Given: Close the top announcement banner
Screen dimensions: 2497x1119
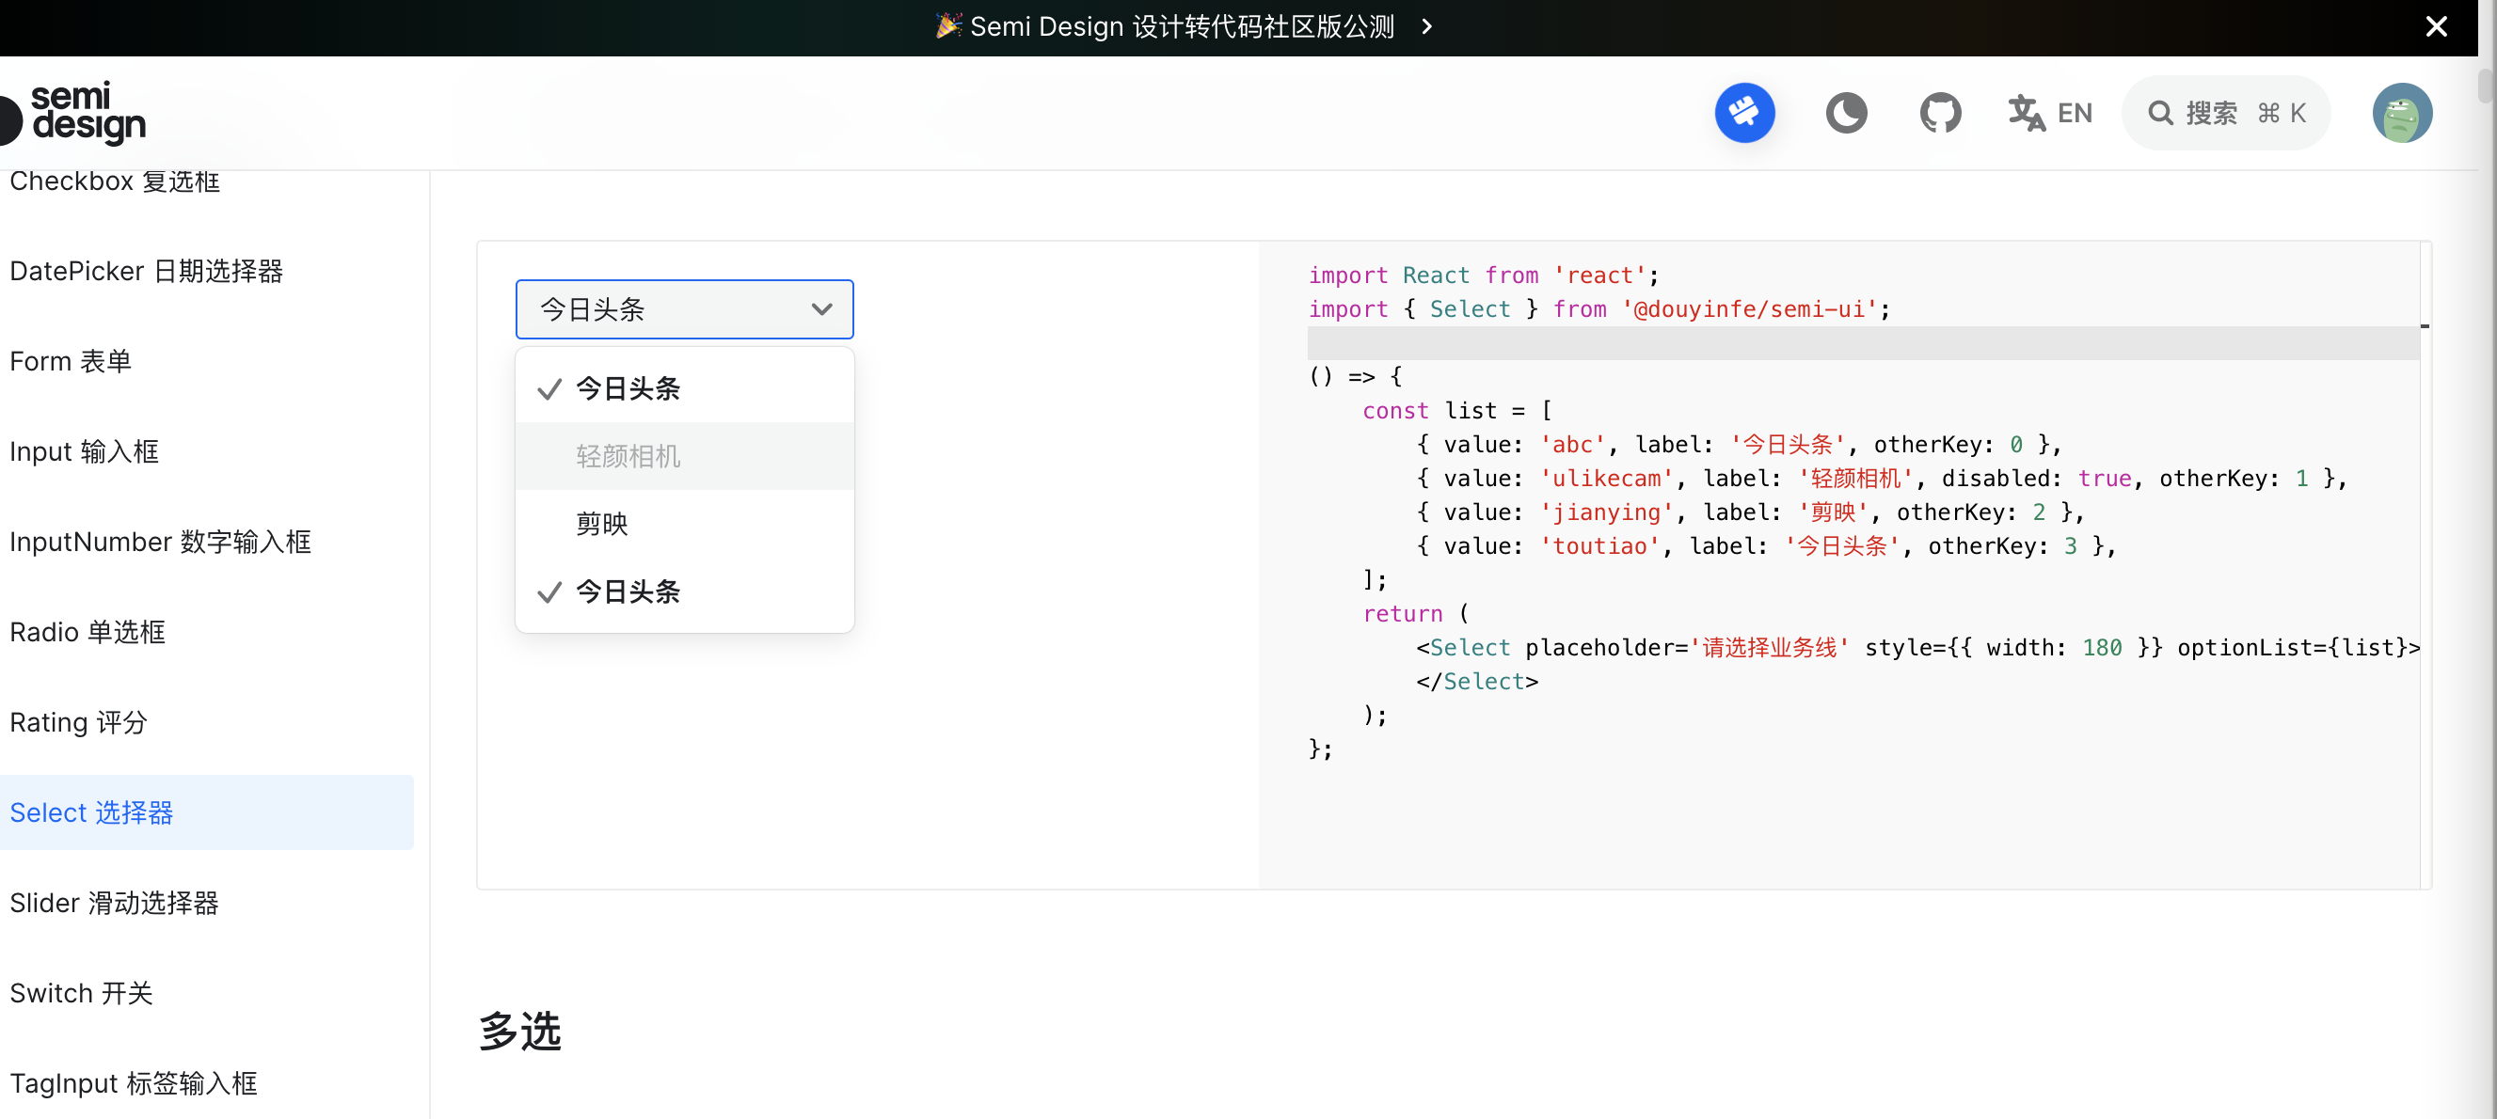Looking at the screenshot, I should click(2436, 26).
